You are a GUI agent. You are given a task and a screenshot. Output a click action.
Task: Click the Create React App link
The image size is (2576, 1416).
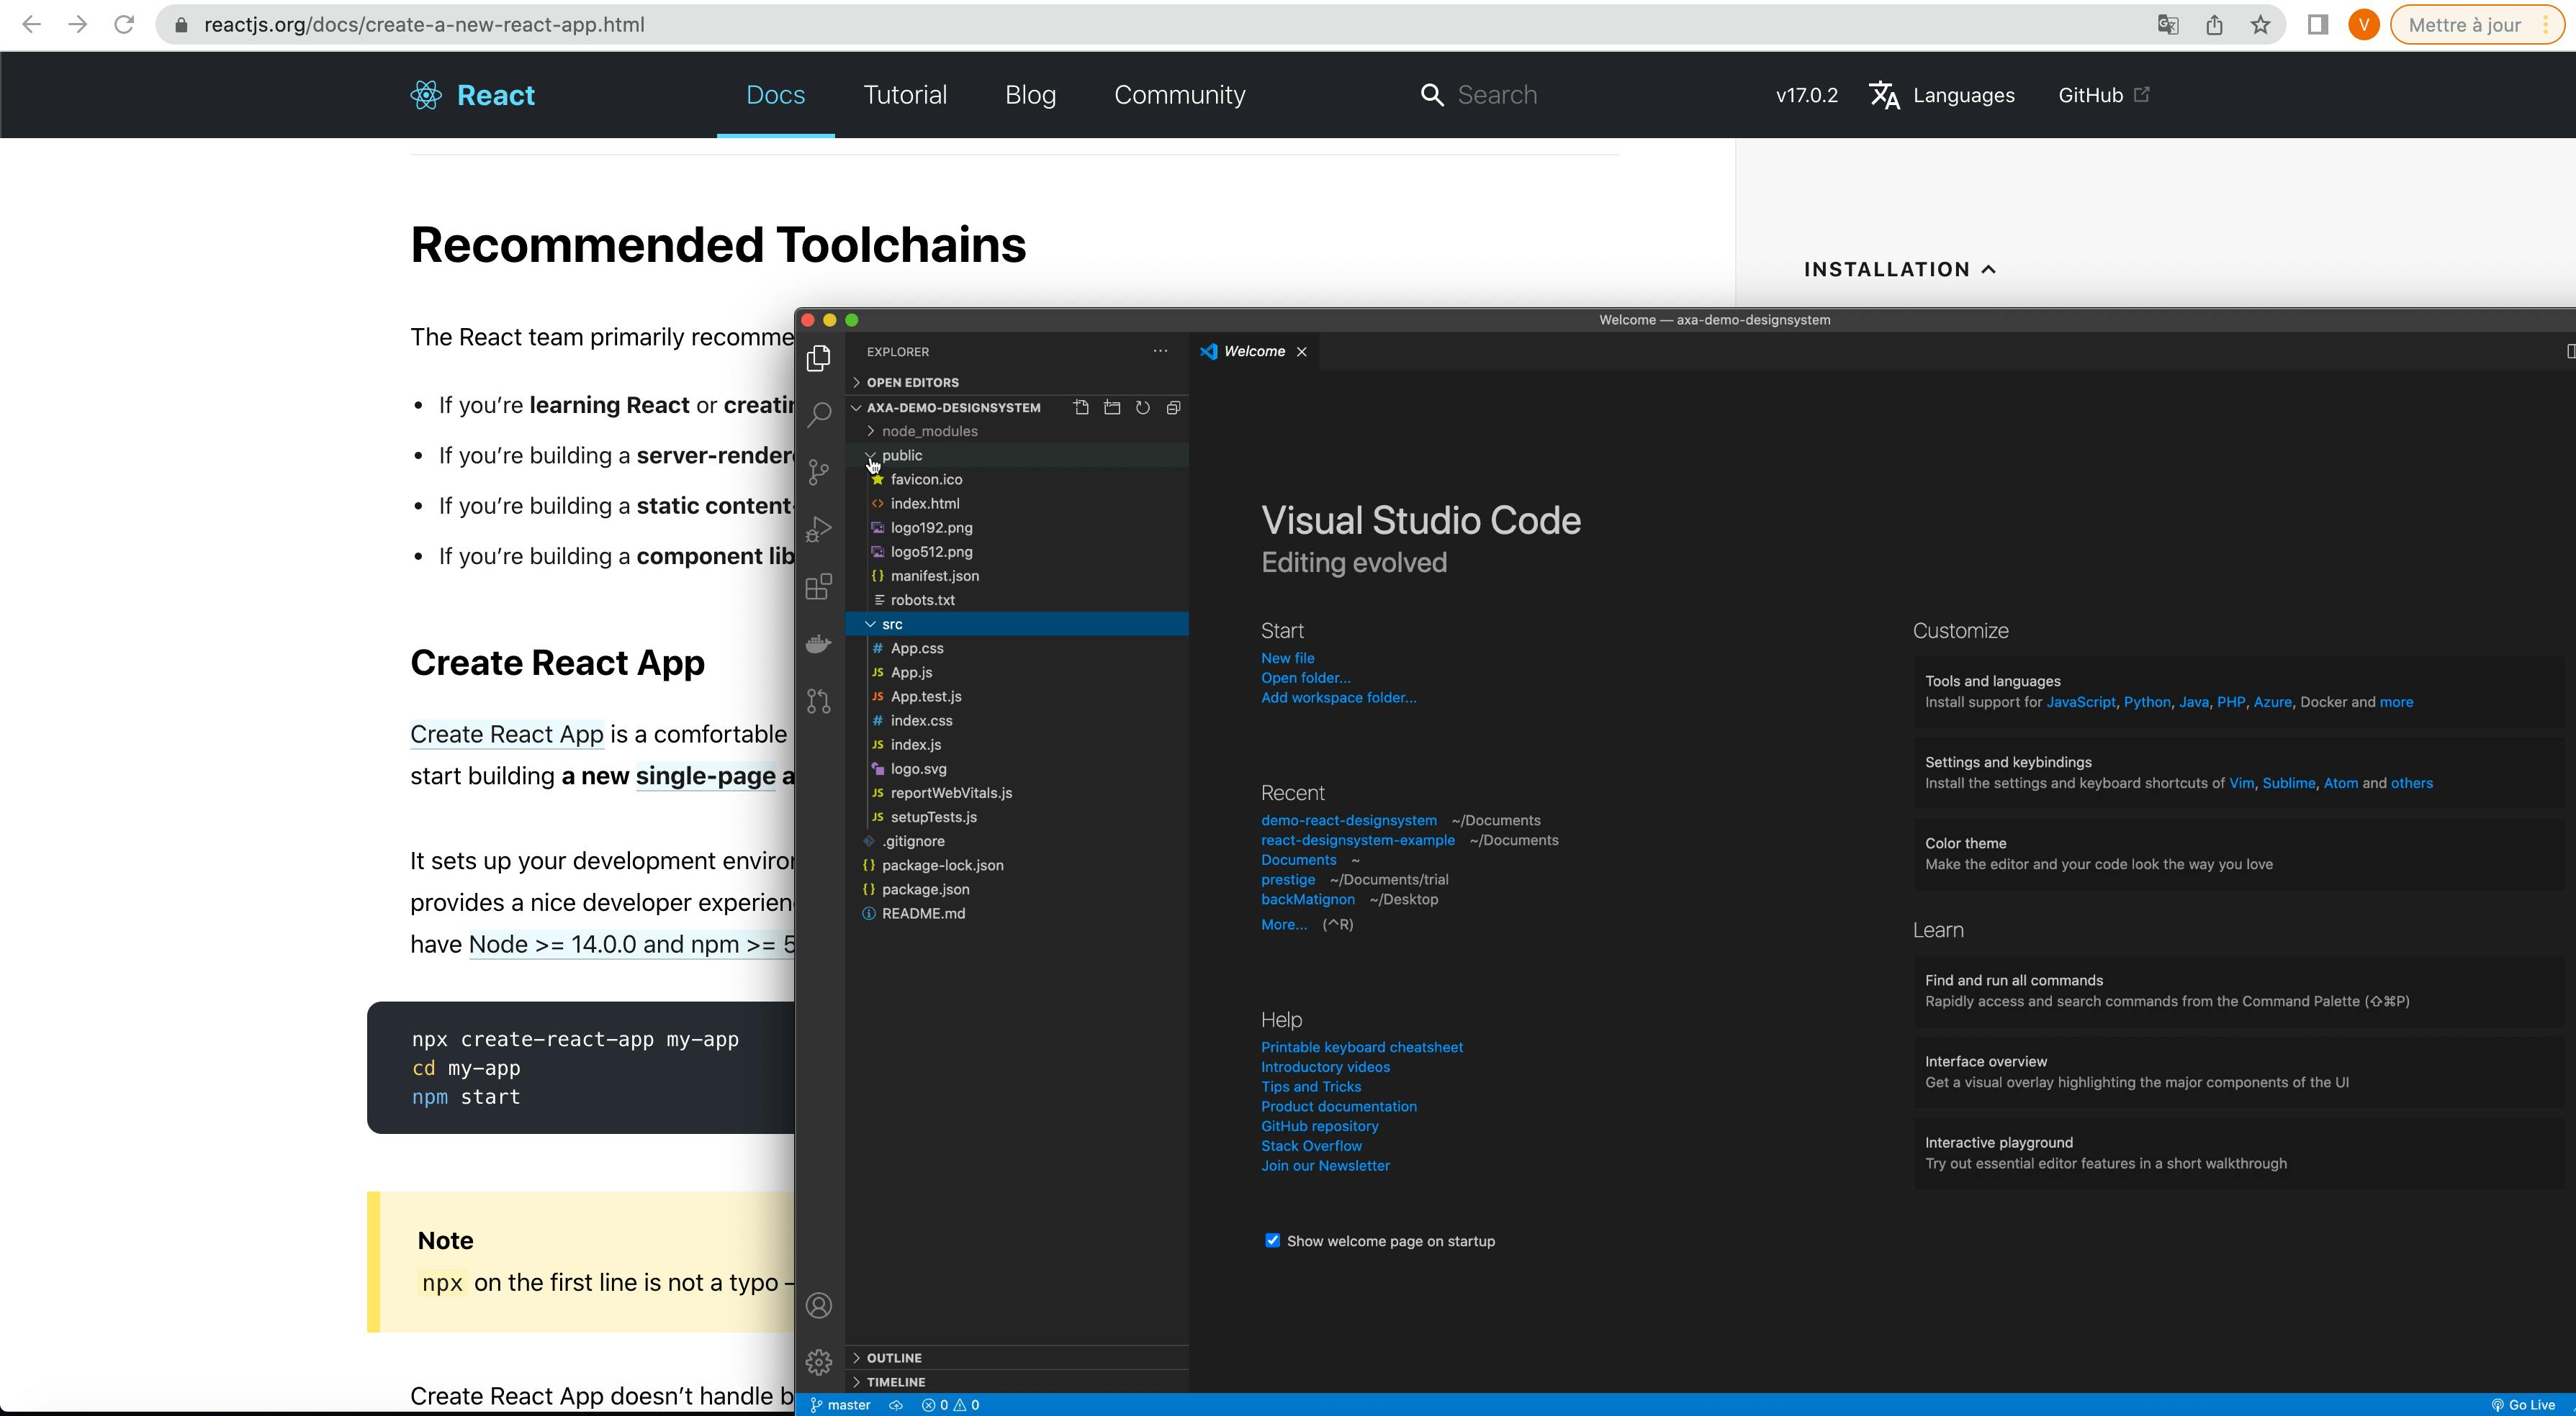coord(506,735)
